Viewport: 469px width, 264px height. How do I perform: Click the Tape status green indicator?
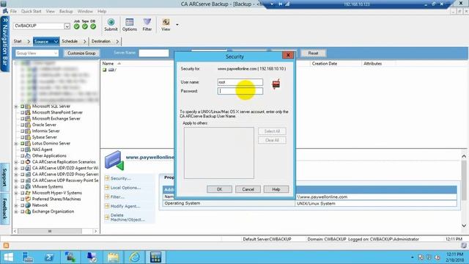click(x=85, y=26)
